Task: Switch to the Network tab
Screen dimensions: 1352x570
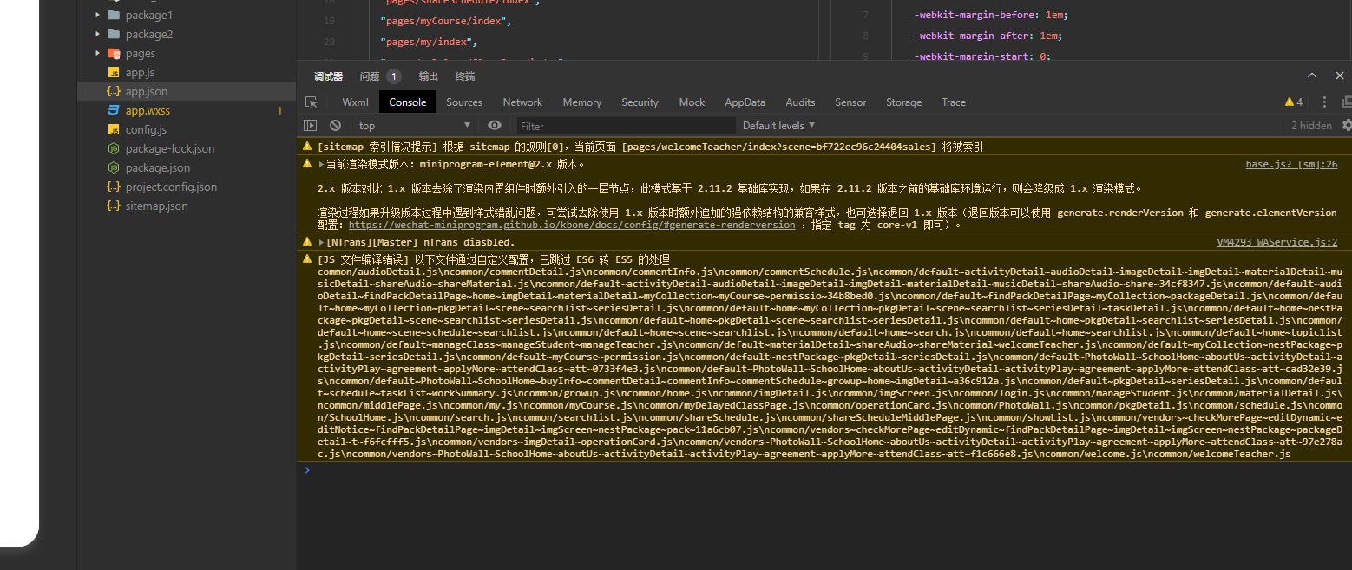Action: [x=522, y=102]
